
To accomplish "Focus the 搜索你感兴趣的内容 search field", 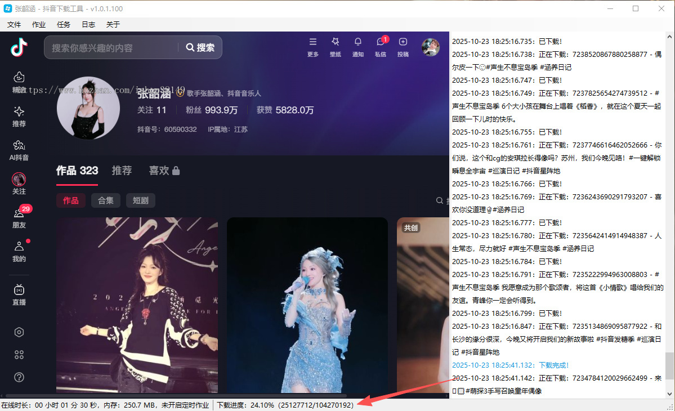I will 111,48.
